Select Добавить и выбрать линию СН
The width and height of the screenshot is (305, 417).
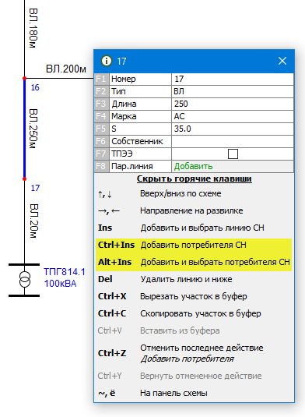194,228
